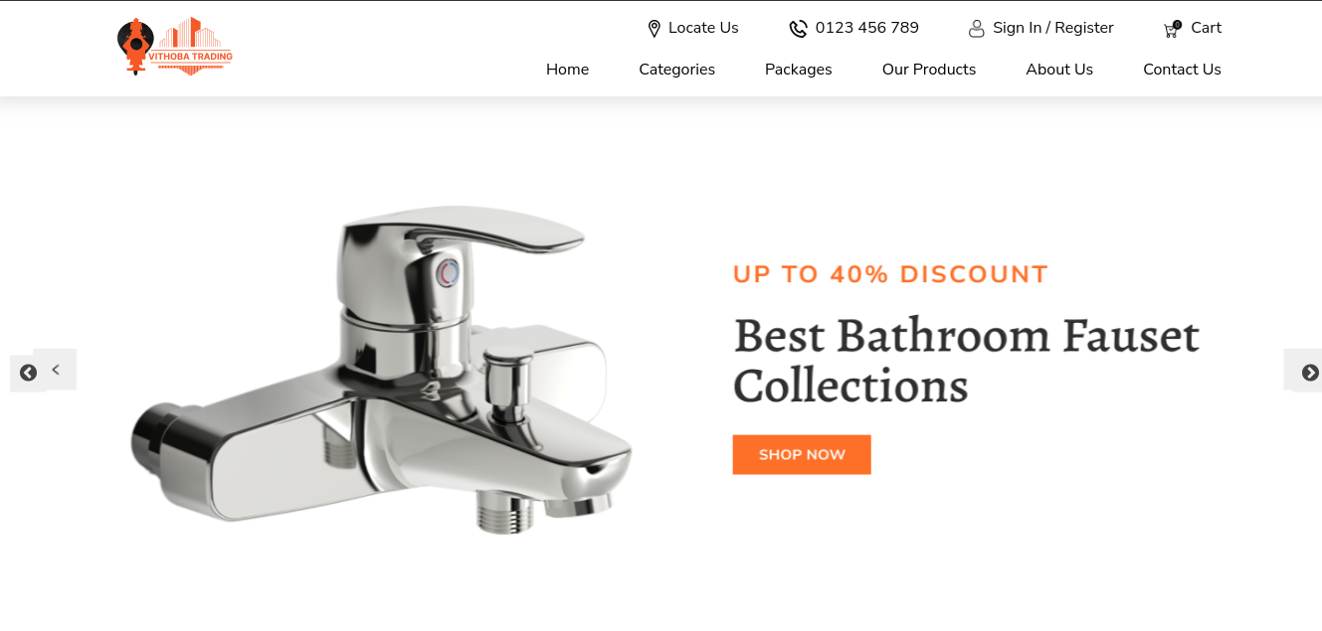Open the About Us page

1059,70
